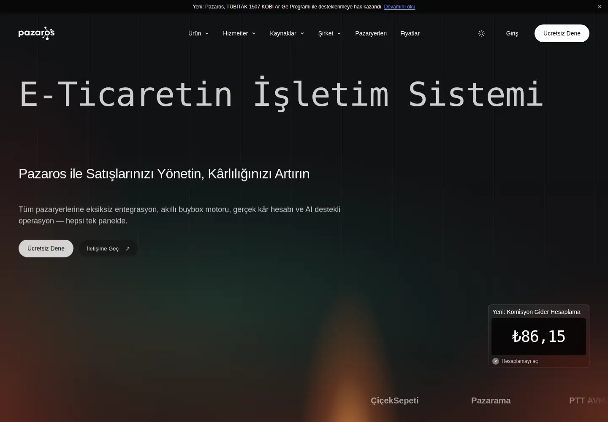
Task: Expand the Hizmetler dropdown menu
Action: click(x=239, y=33)
